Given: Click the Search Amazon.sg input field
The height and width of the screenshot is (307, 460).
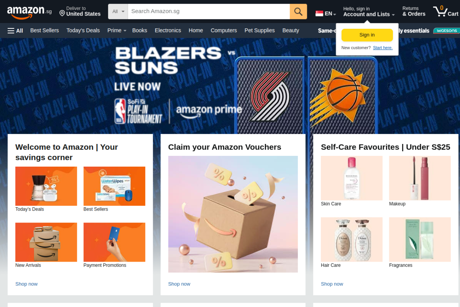Looking at the screenshot, I should point(209,12).
